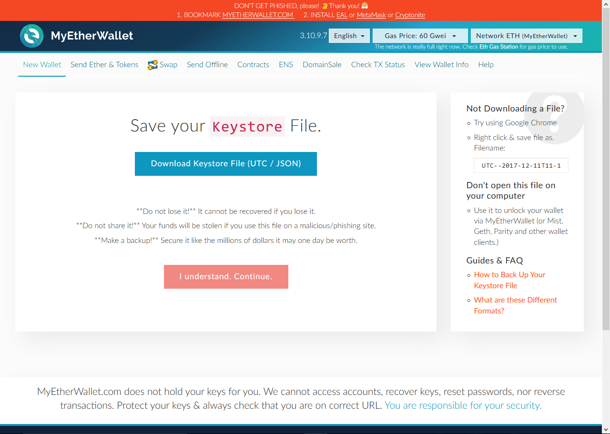The image size is (610, 434).
Task: Click the key icon next to Swap
Action: pos(152,64)
